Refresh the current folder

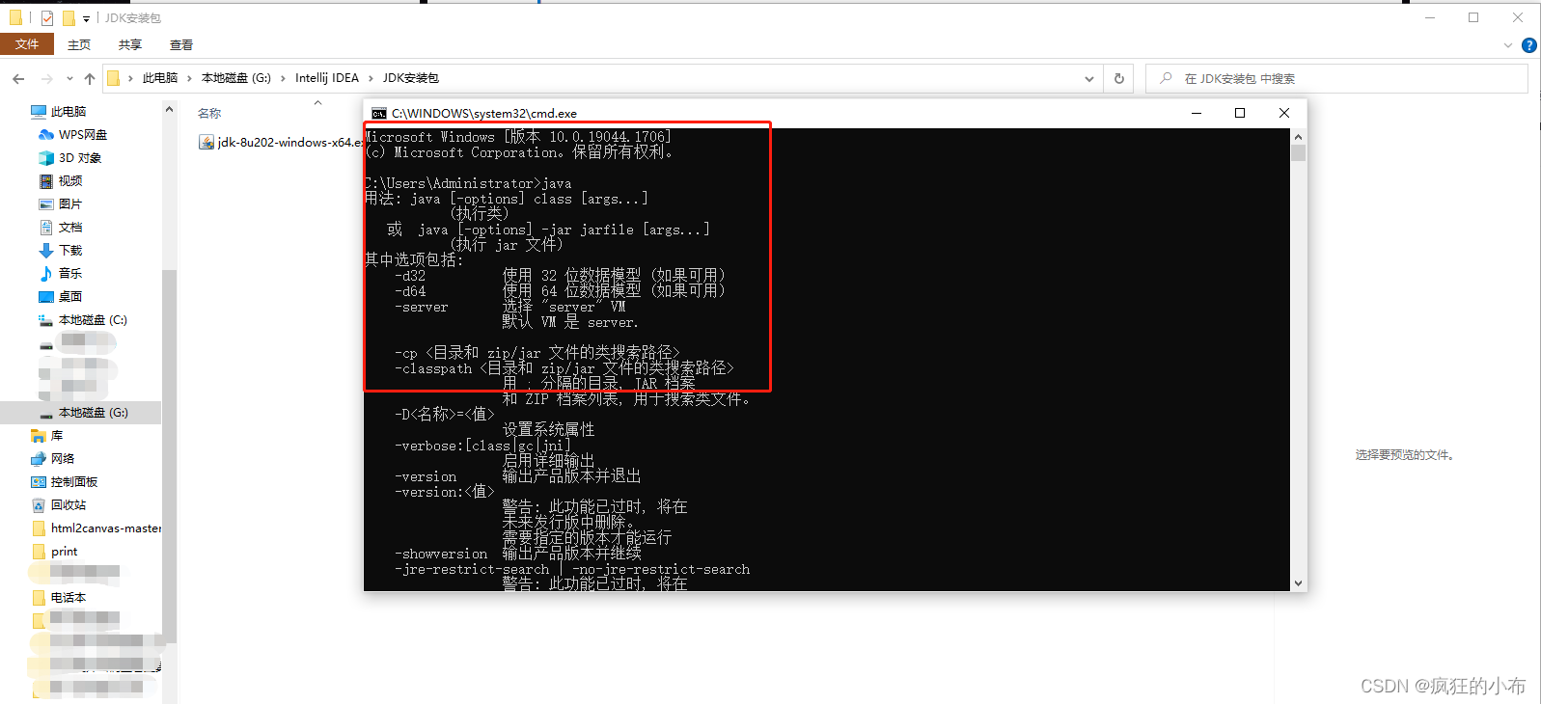pos(1119,78)
